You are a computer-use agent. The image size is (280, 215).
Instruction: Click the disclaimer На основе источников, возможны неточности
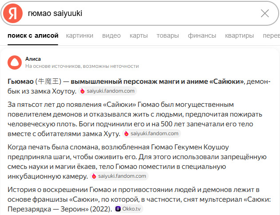pyautogui.click(x=82, y=66)
